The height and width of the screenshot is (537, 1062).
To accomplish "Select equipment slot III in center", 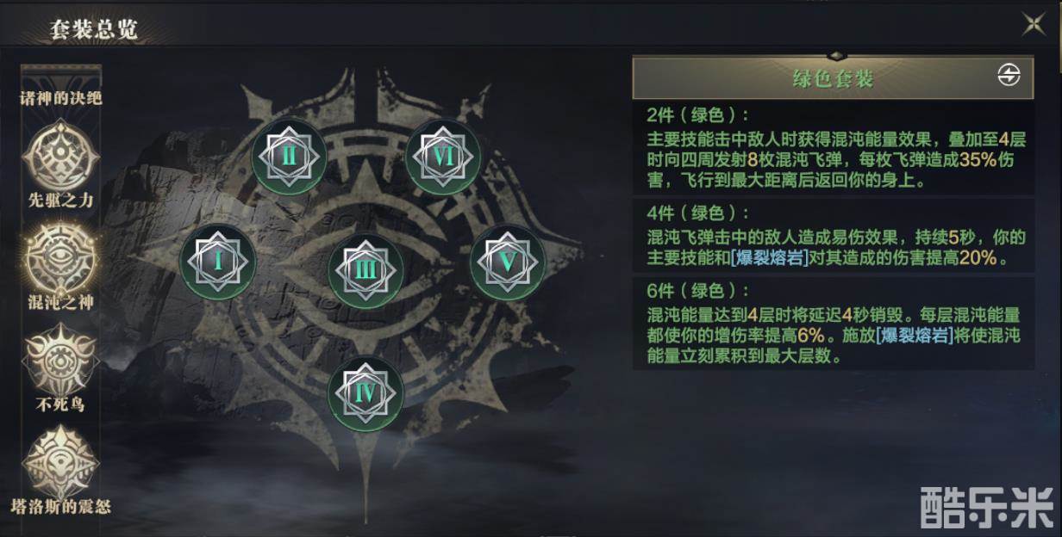I will [x=366, y=270].
